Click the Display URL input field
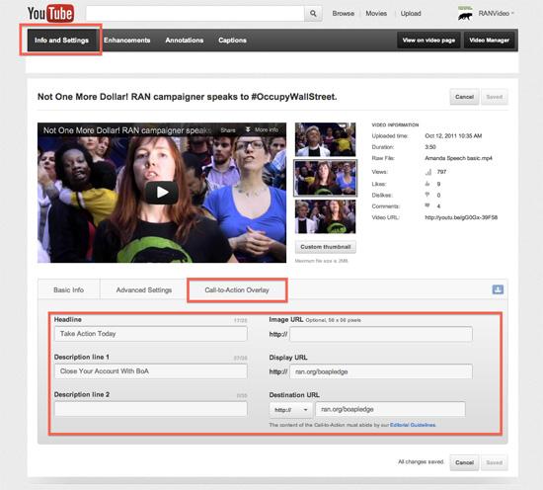This screenshot has width=543, height=490. [381, 371]
